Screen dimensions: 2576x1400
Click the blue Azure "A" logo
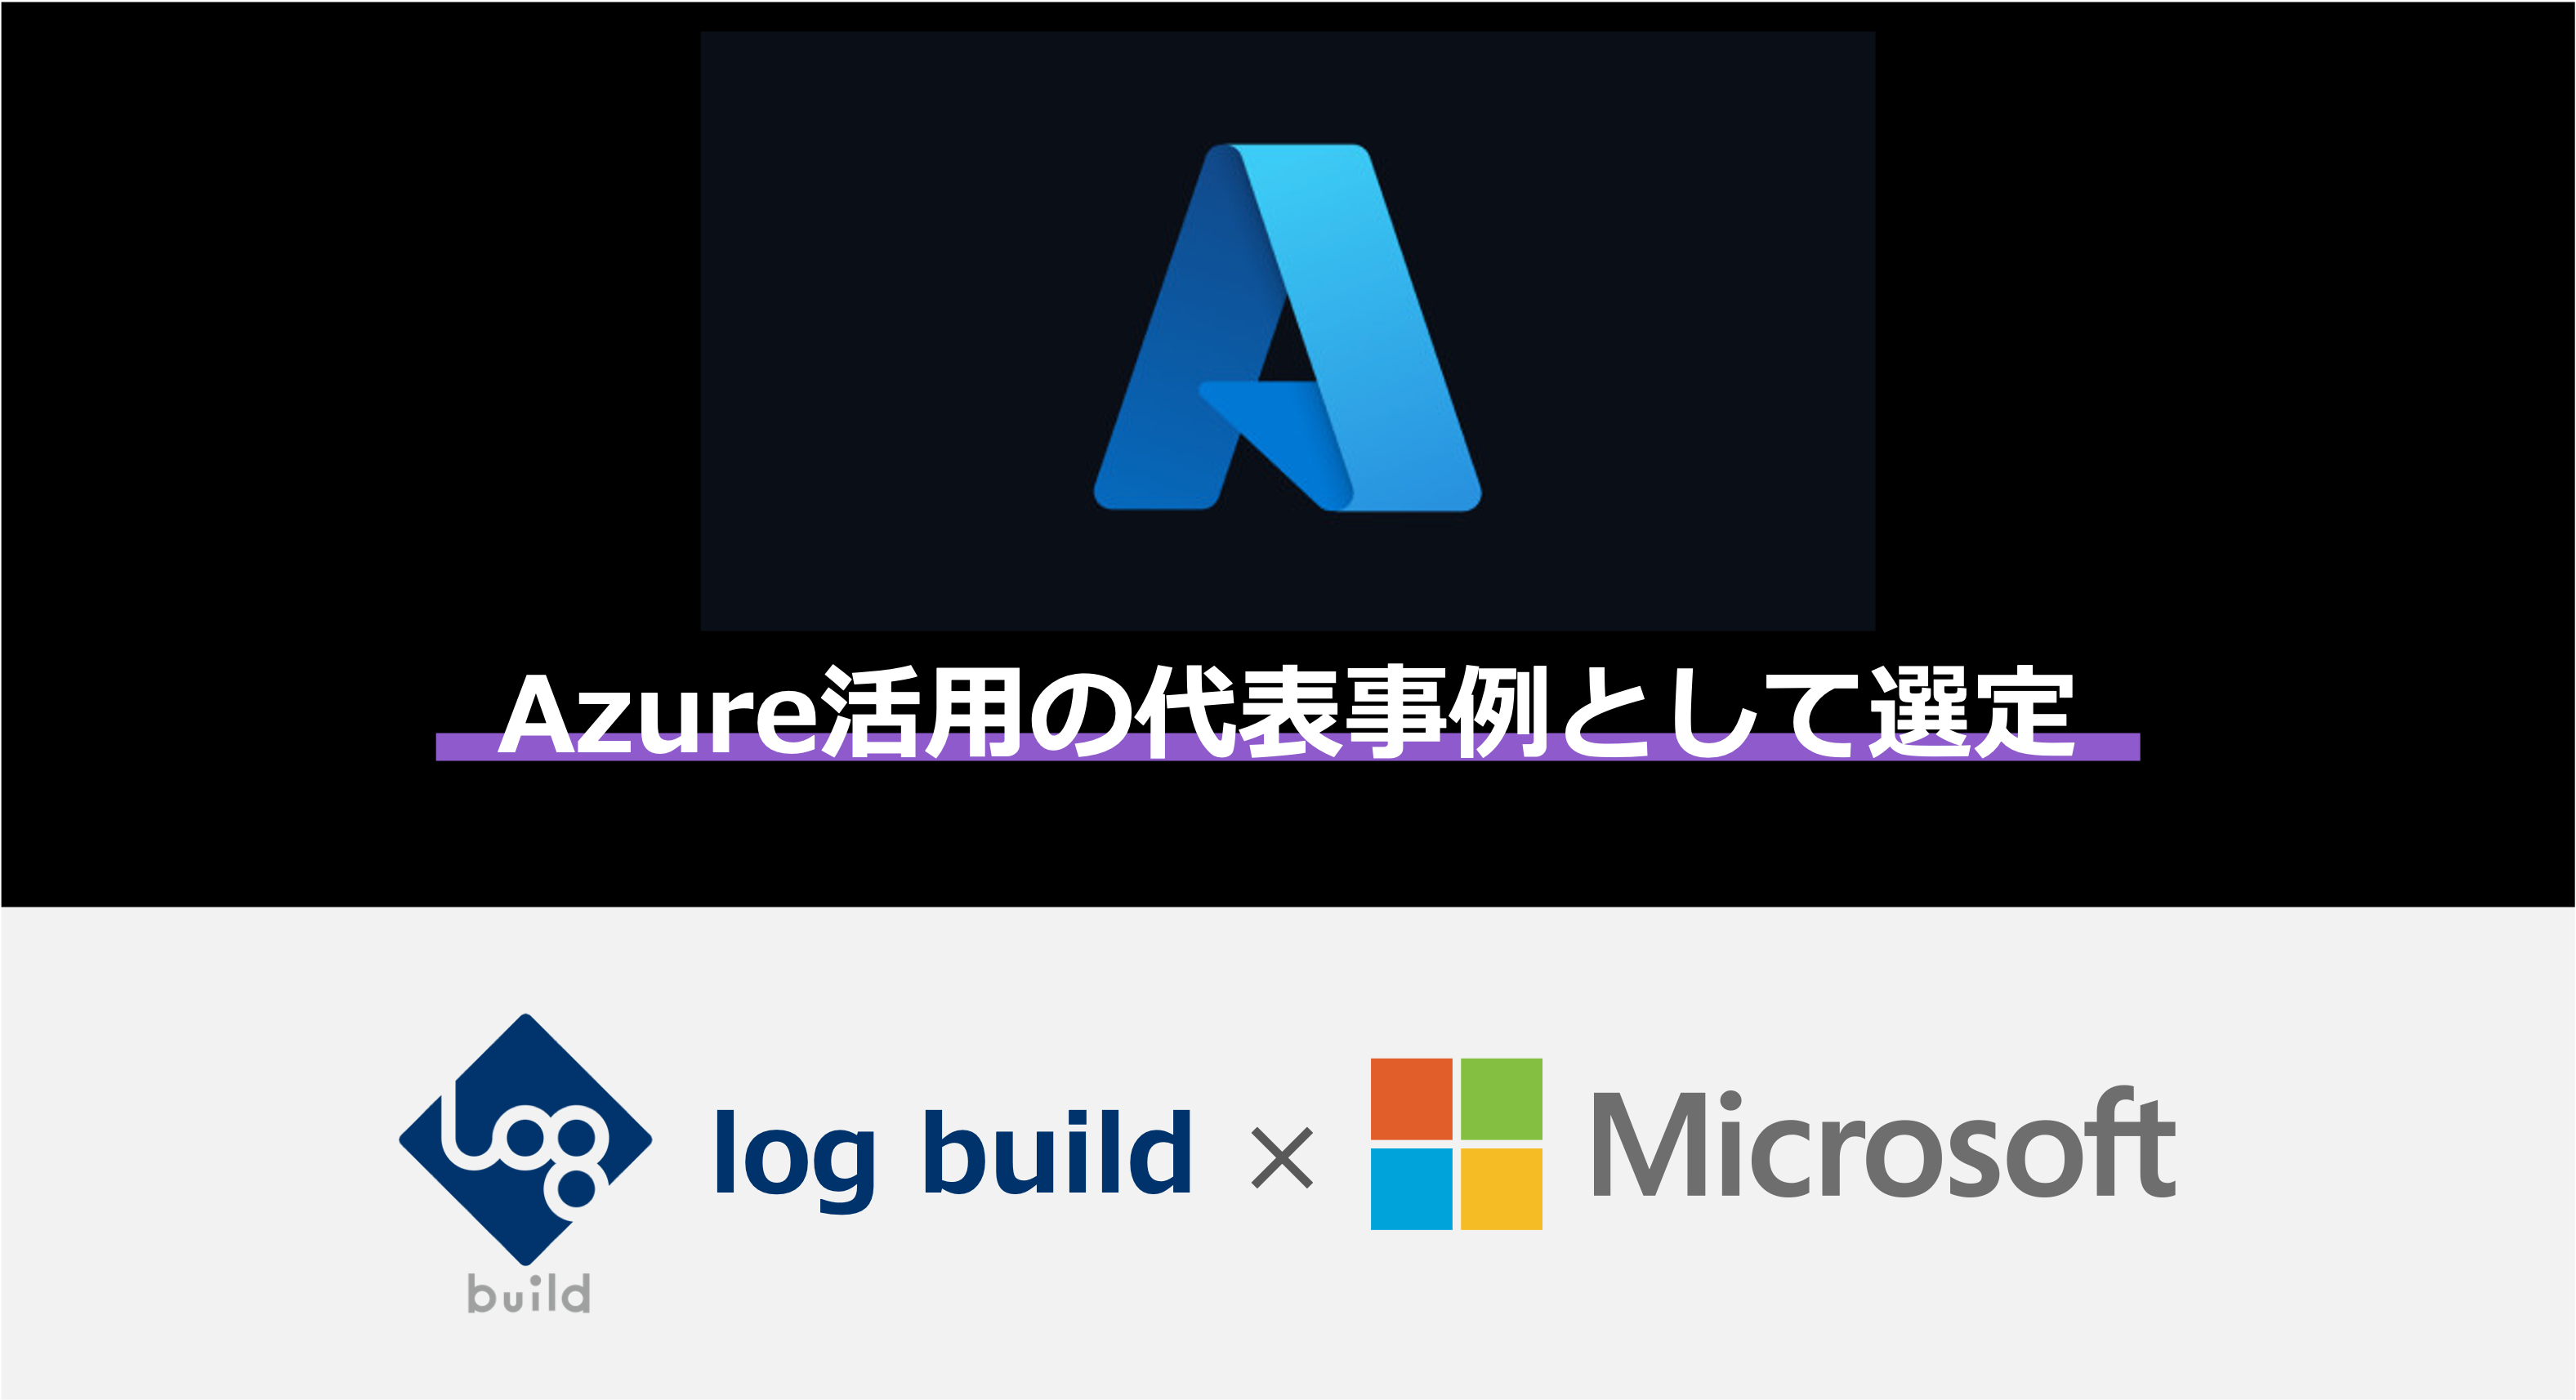pyautogui.click(x=1287, y=327)
